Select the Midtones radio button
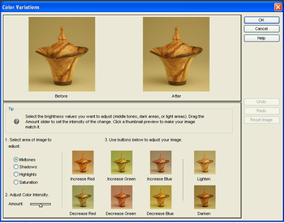 click(16, 159)
